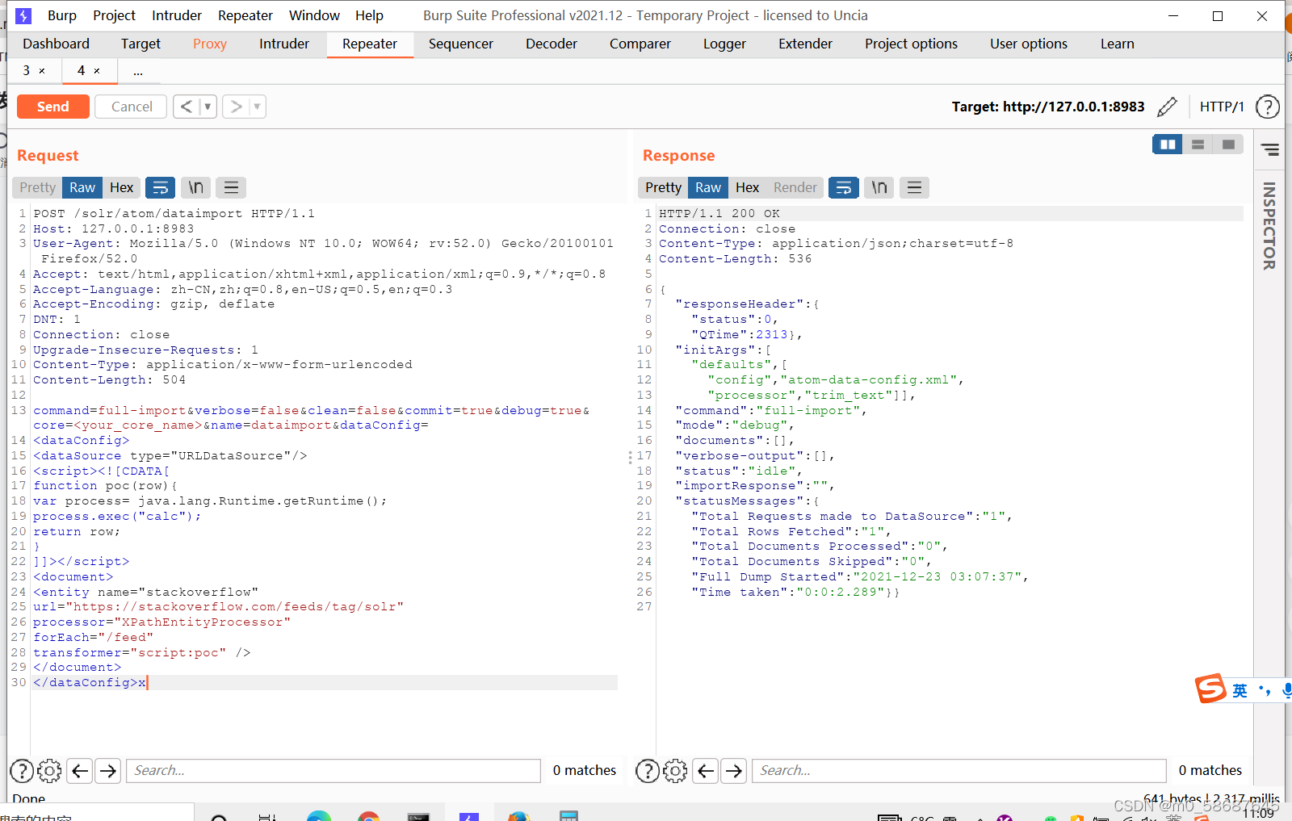Switch to the Proxy tab
1292x821 pixels.
pos(210,44)
